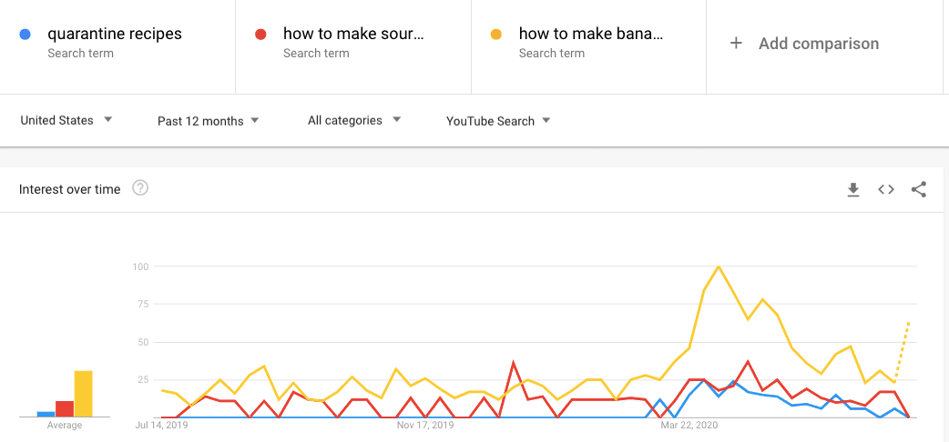Edit the how to make sour… search term
Viewport: 949px width, 442px height.
[x=353, y=35]
